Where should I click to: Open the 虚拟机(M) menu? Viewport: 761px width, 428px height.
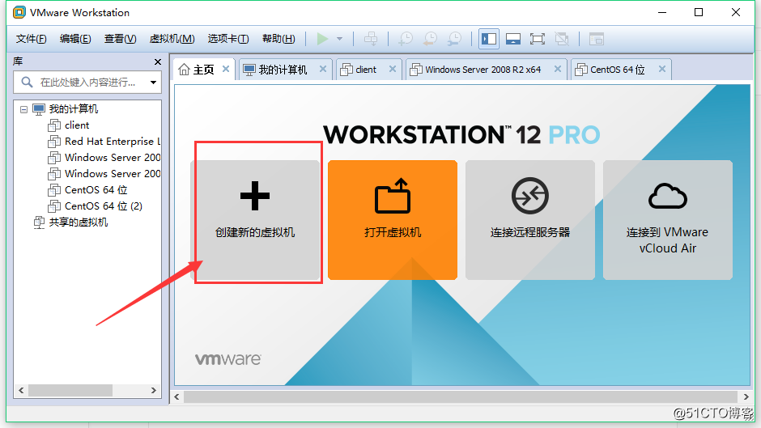(172, 39)
